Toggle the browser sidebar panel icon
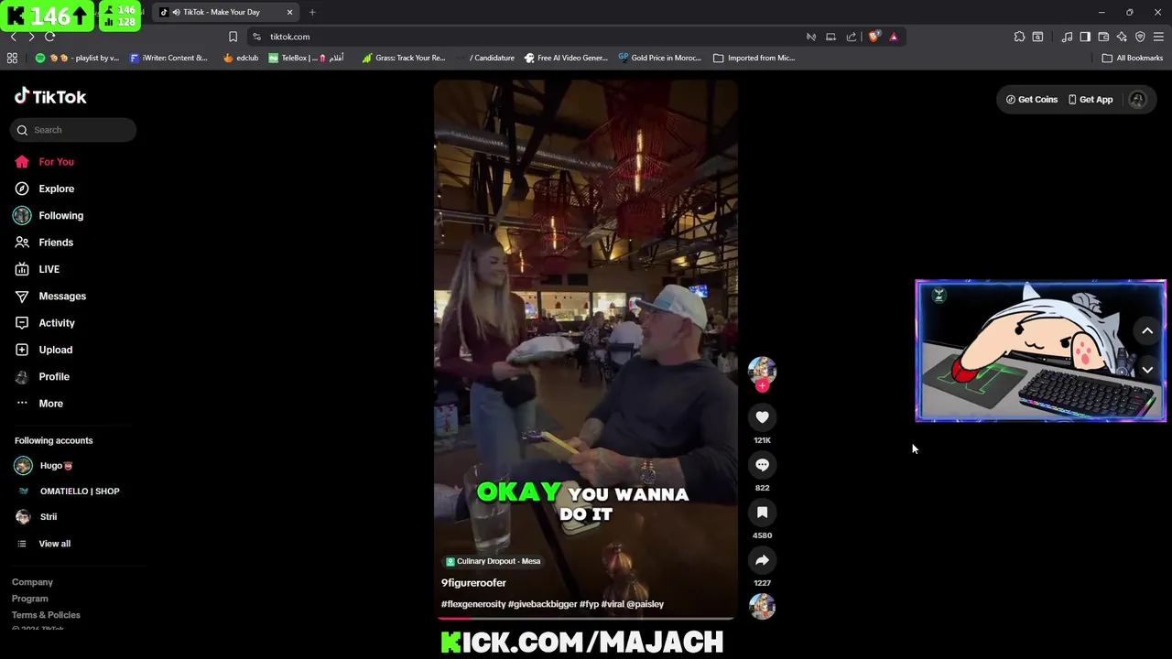 point(1085,37)
